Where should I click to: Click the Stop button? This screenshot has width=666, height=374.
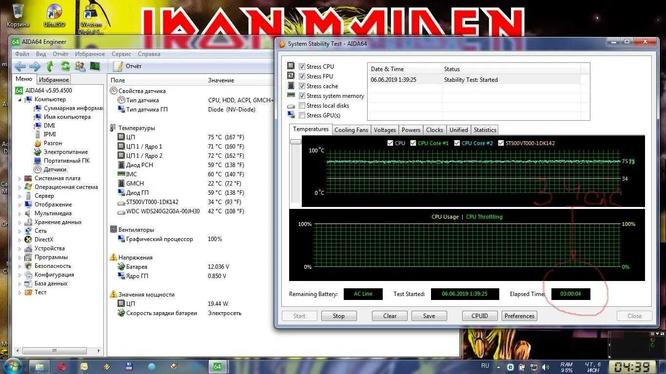[x=339, y=316]
